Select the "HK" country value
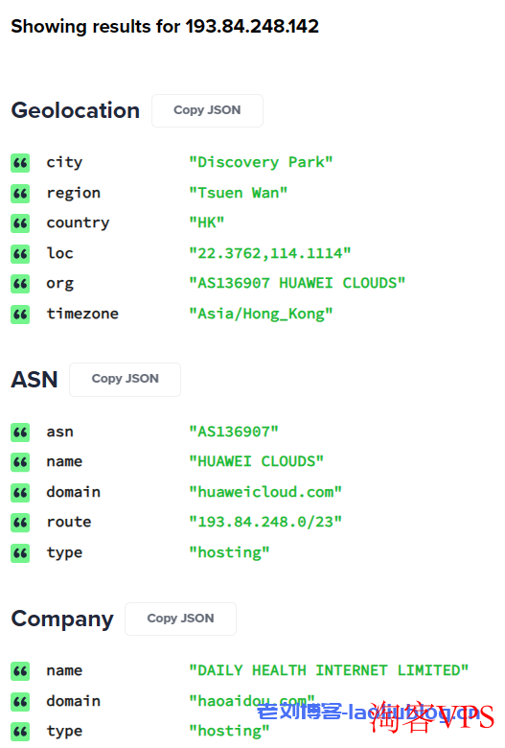 [206, 222]
